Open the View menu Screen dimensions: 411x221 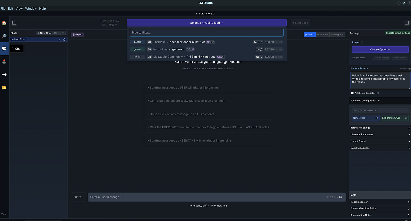tap(19, 8)
